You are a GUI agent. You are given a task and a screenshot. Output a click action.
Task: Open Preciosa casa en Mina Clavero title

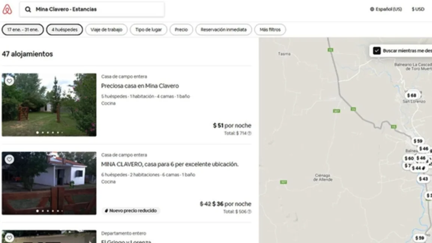(140, 86)
